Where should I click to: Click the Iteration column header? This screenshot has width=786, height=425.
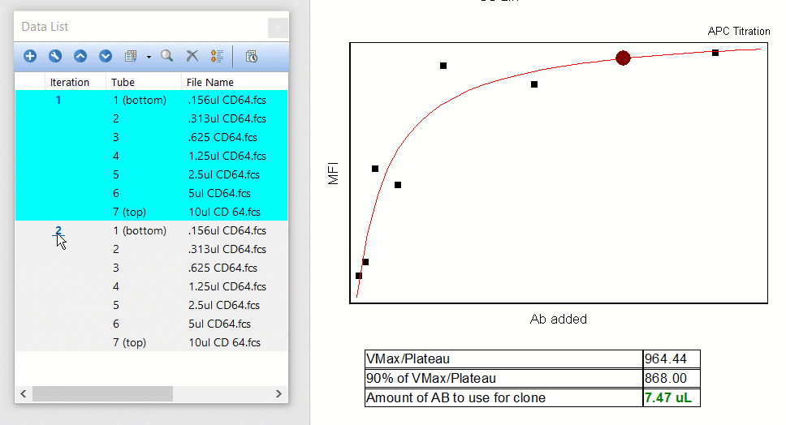(70, 82)
